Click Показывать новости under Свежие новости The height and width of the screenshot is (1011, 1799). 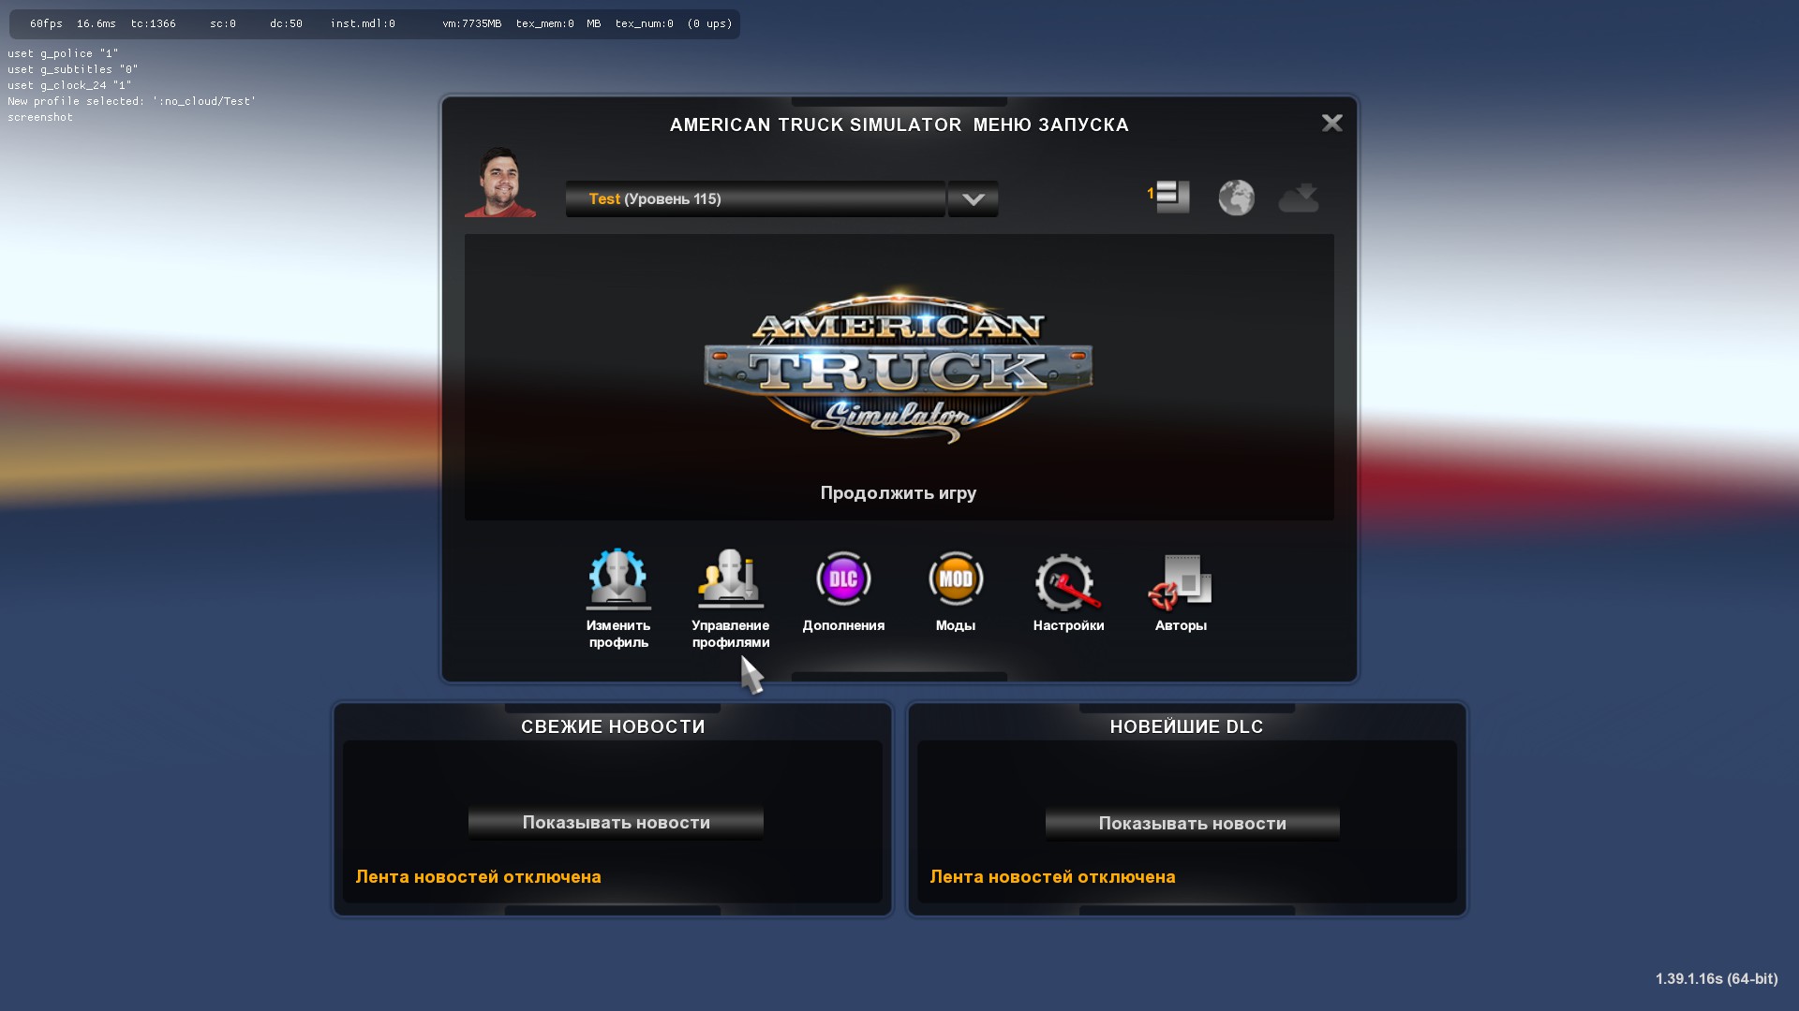click(x=616, y=823)
